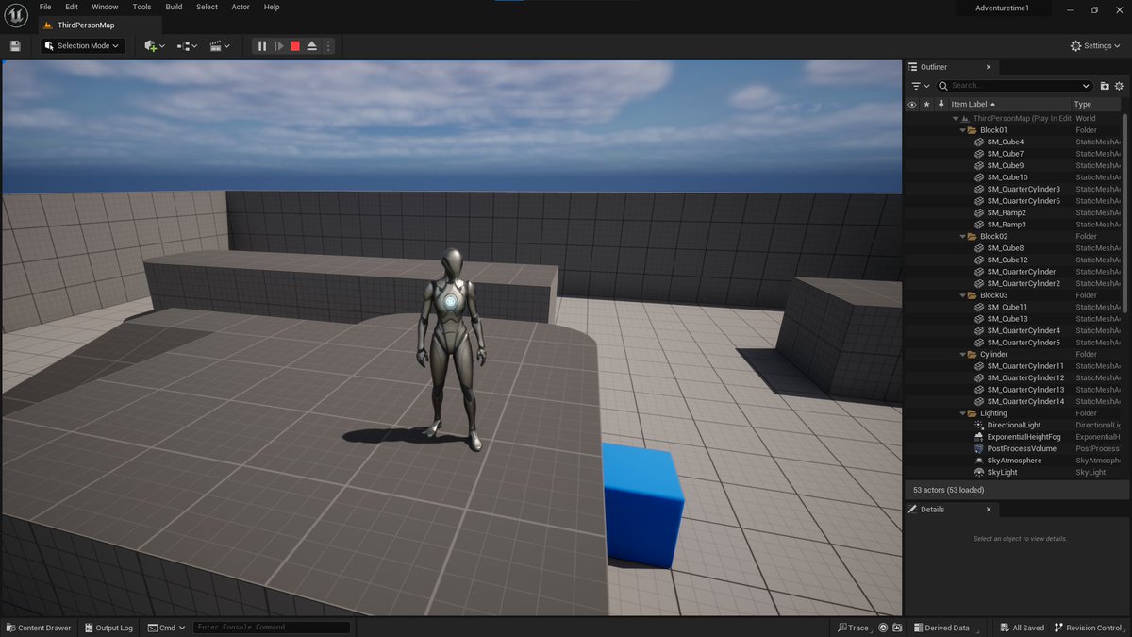Pause the running game session
The height and width of the screenshot is (637, 1132).
click(262, 45)
